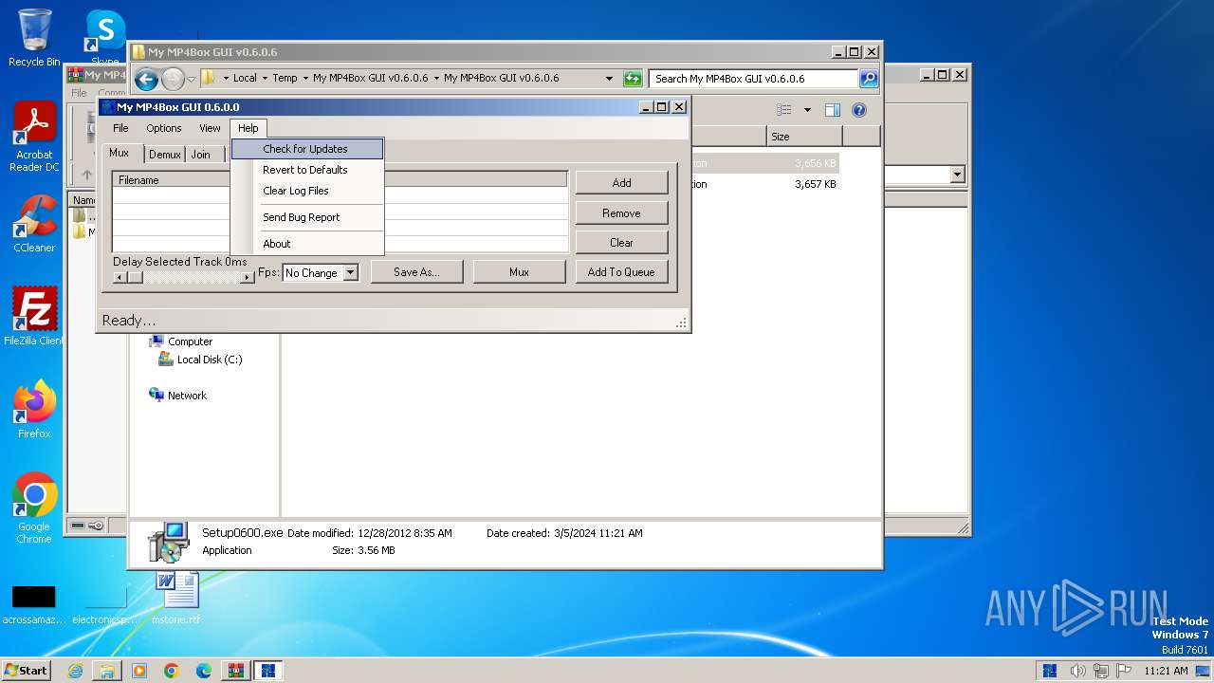Viewport: 1214px width, 683px height.
Task: Select the mstone.rtf desktop file
Action: 176,598
